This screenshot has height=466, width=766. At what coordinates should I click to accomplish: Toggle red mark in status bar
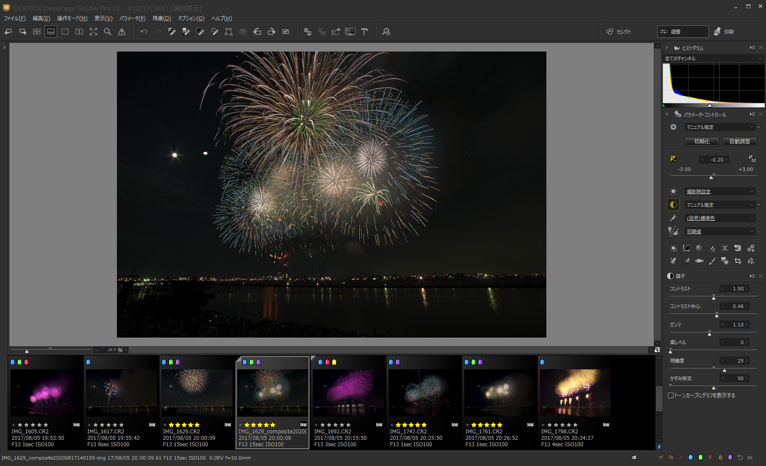[711, 457]
